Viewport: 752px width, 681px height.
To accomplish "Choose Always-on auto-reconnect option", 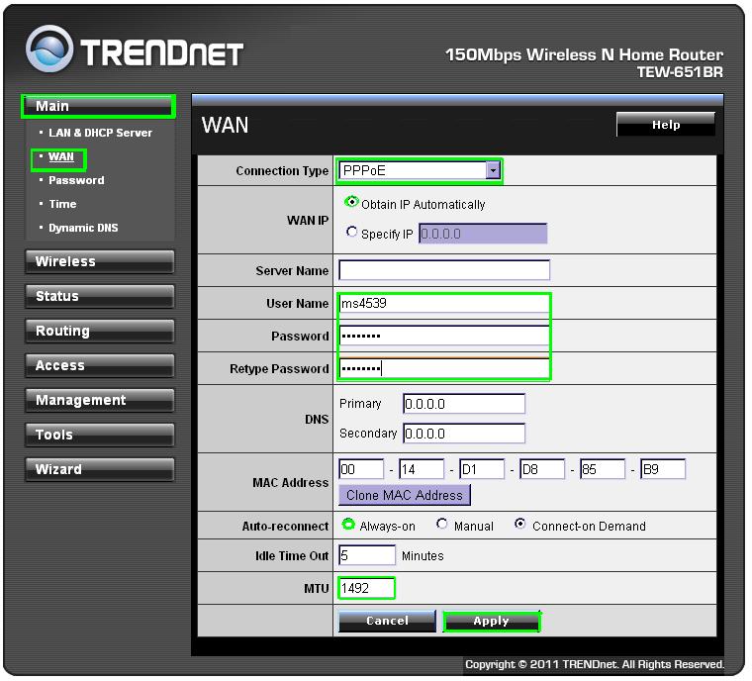I will 348,525.
